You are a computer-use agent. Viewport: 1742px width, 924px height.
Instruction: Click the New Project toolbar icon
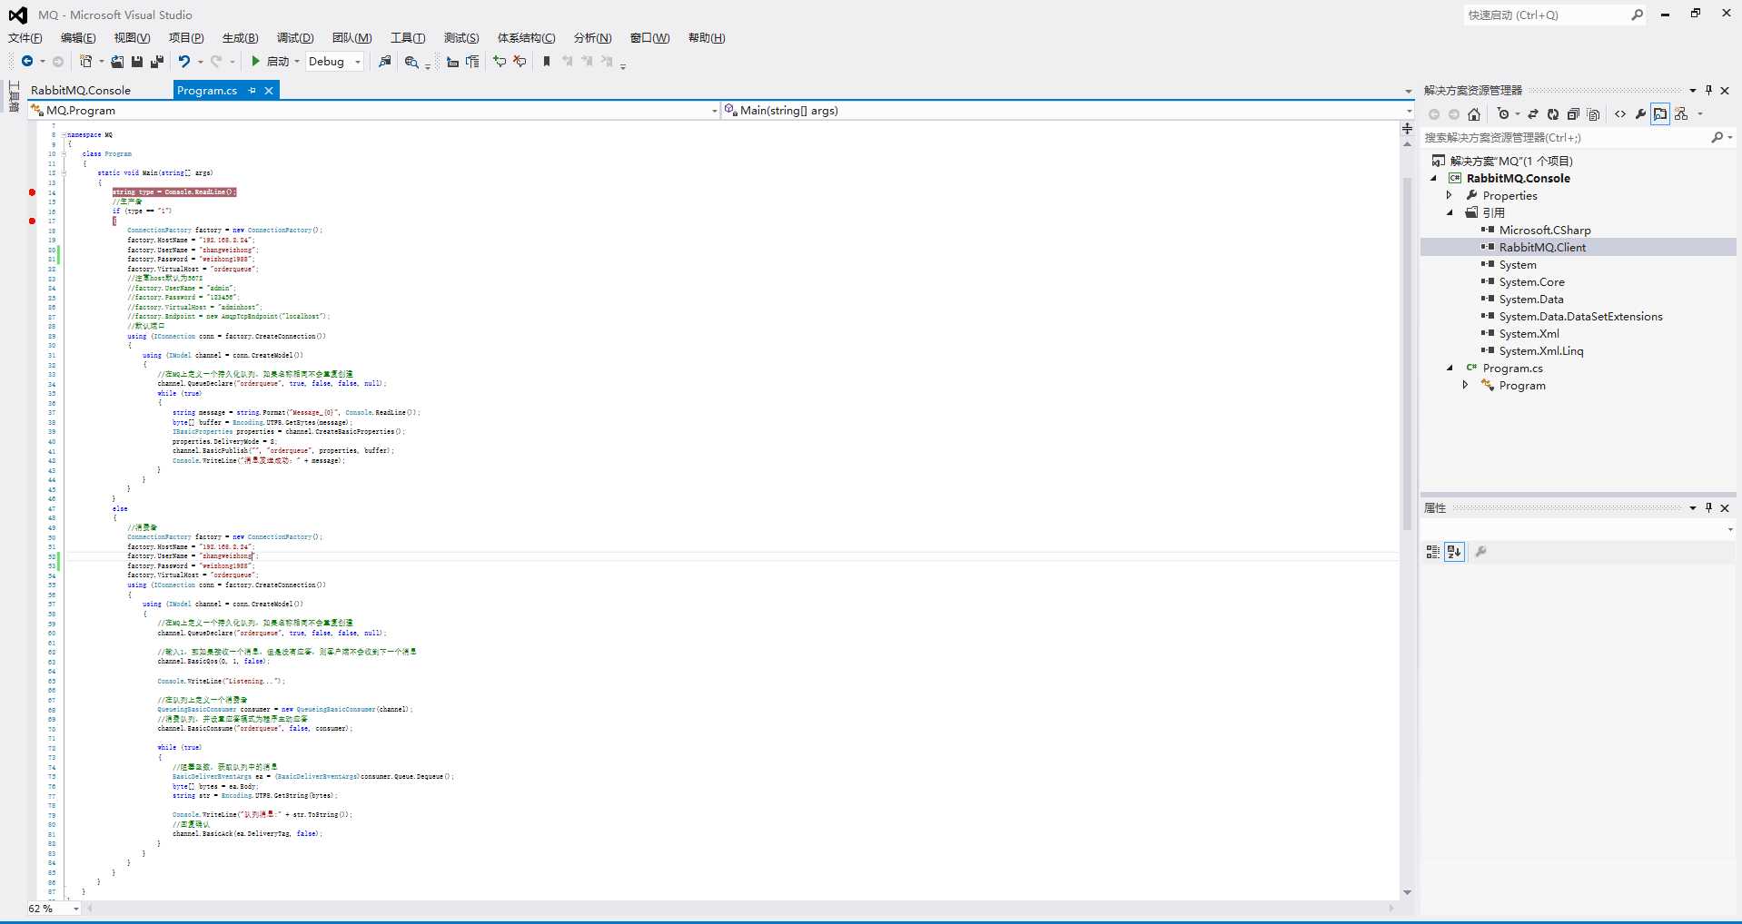coord(86,62)
